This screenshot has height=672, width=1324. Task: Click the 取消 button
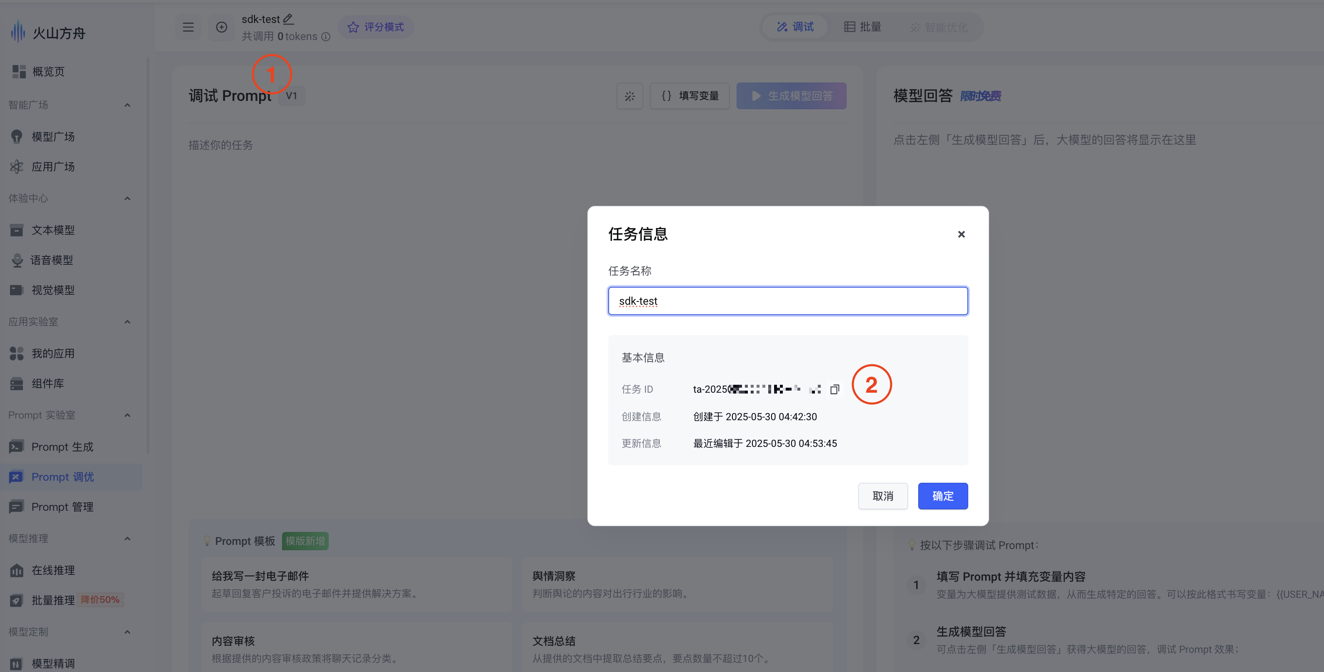tap(882, 496)
